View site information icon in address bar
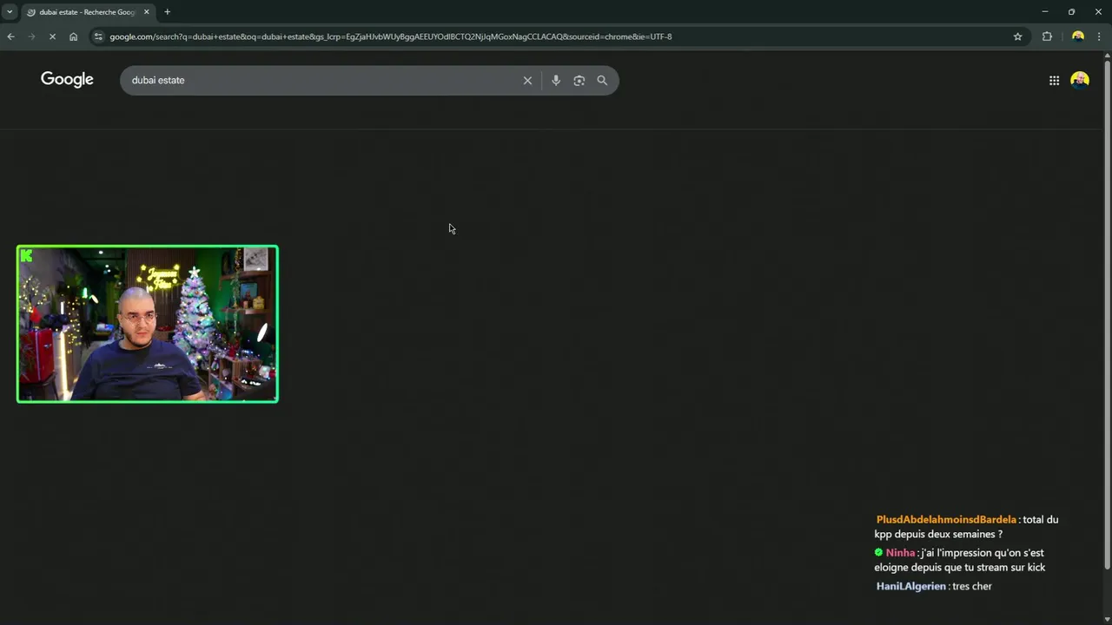 coord(98,36)
